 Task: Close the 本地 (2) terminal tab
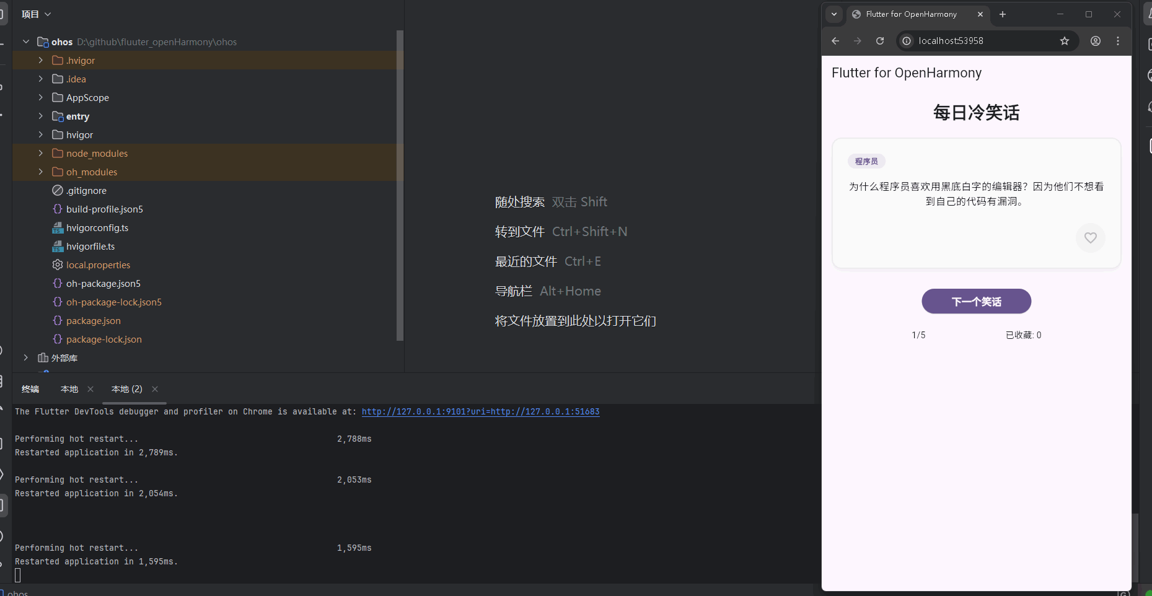[155, 389]
